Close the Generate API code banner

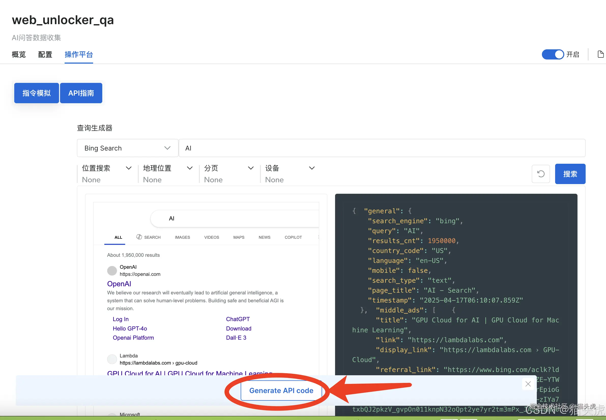point(528,384)
